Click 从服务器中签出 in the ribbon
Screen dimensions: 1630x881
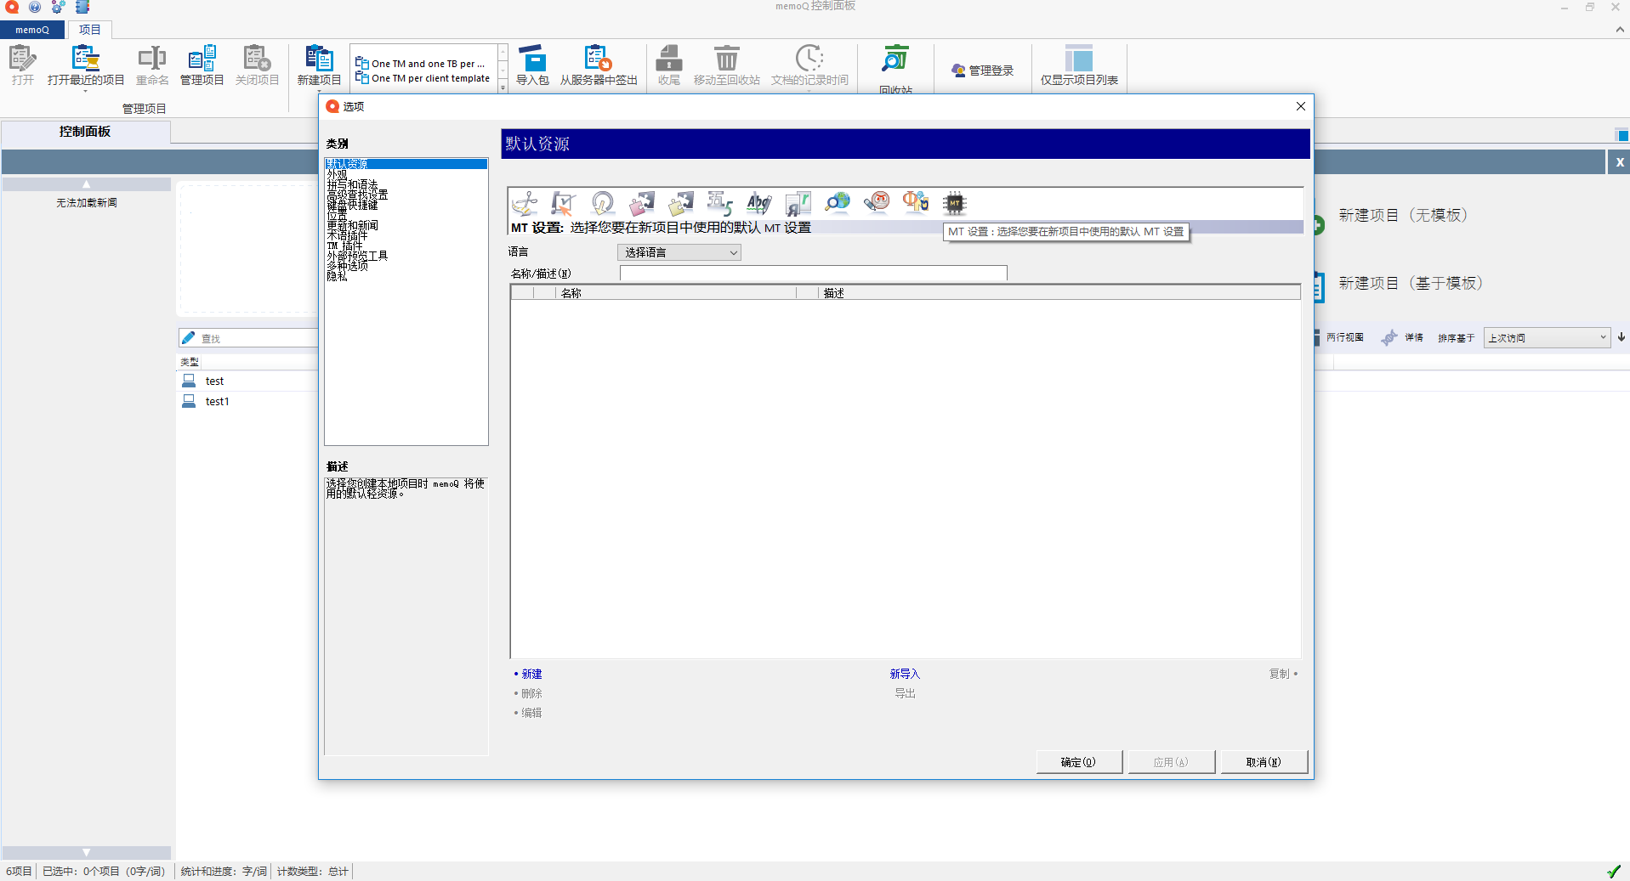click(599, 65)
